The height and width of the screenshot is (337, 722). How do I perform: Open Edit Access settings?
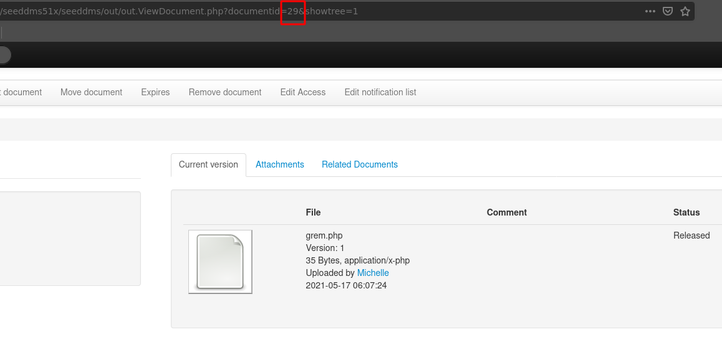click(x=302, y=92)
